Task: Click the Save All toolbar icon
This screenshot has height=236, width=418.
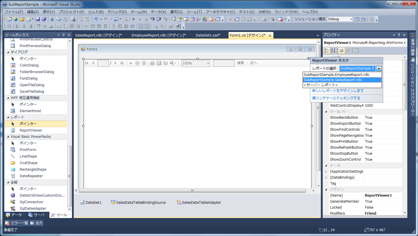Action: (x=44, y=19)
